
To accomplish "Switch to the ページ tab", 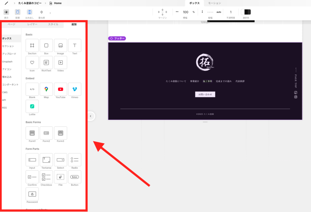I will tap(11, 24).
